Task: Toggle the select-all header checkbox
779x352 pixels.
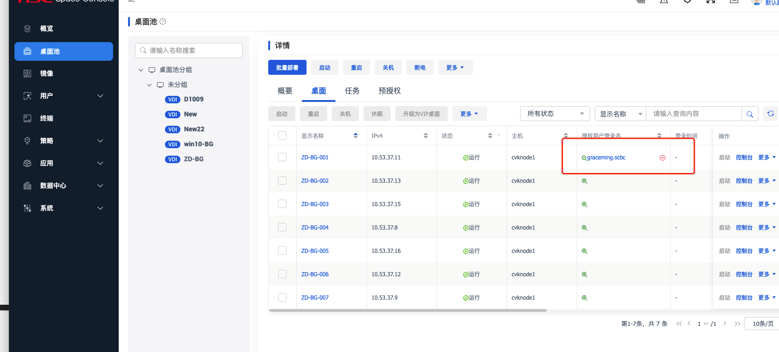Action: (x=282, y=136)
